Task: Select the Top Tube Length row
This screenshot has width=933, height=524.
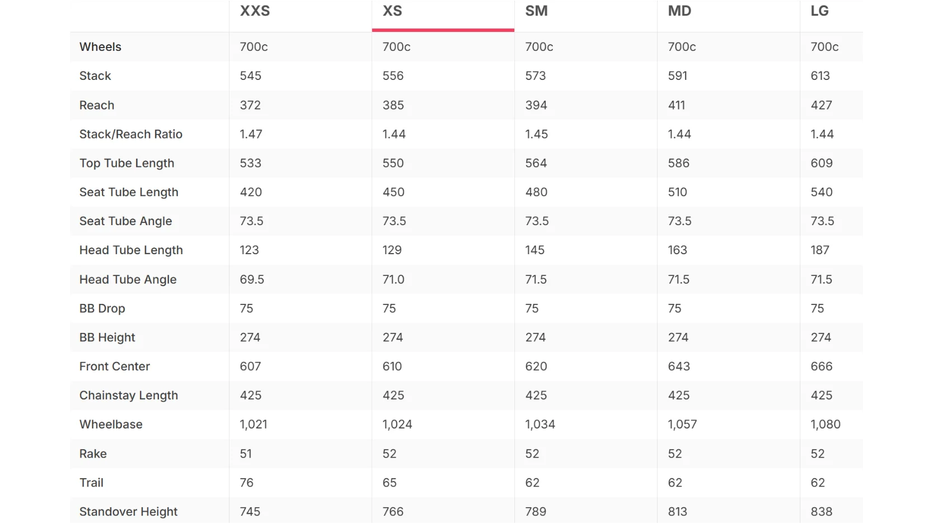Action: click(466, 163)
